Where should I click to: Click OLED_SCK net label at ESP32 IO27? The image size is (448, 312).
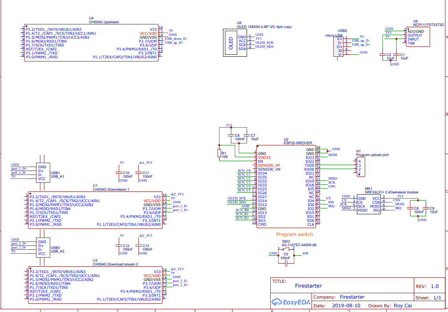tap(237, 199)
